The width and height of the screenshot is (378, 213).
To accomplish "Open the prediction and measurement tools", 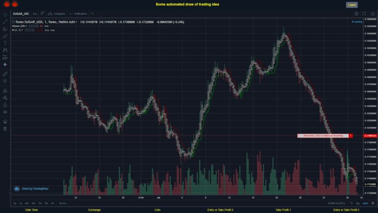I will point(5,58).
